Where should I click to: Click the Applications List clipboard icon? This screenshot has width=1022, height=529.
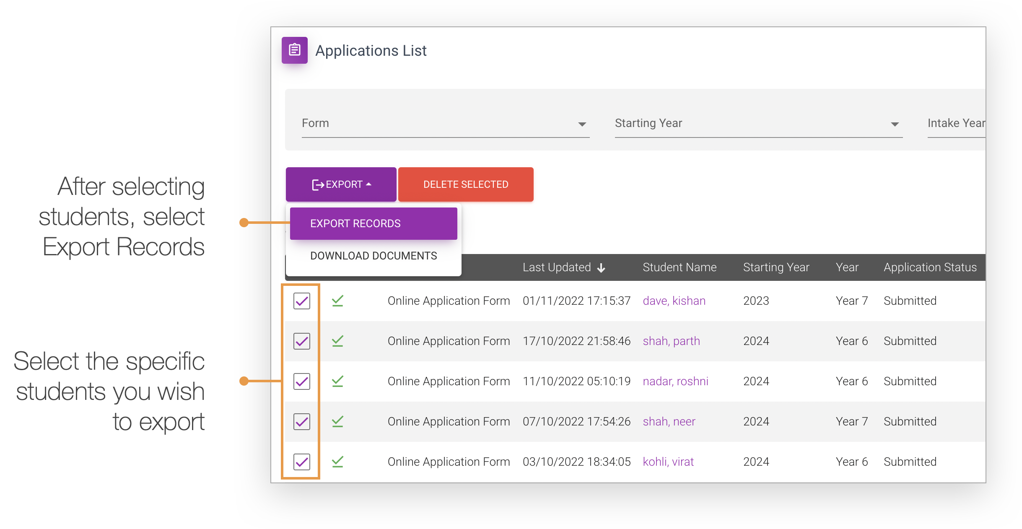tap(294, 50)
